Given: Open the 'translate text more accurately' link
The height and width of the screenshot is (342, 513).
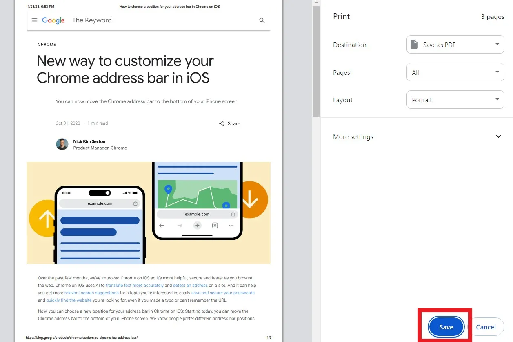Looking at the screenshot, I should click(135, 285).
